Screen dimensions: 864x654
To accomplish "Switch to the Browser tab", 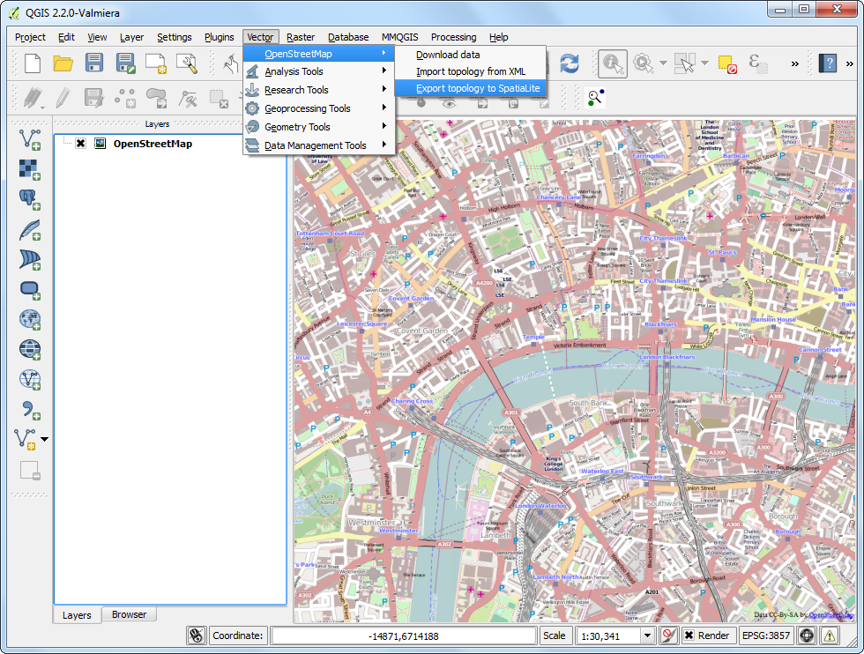I will point(129,614).
